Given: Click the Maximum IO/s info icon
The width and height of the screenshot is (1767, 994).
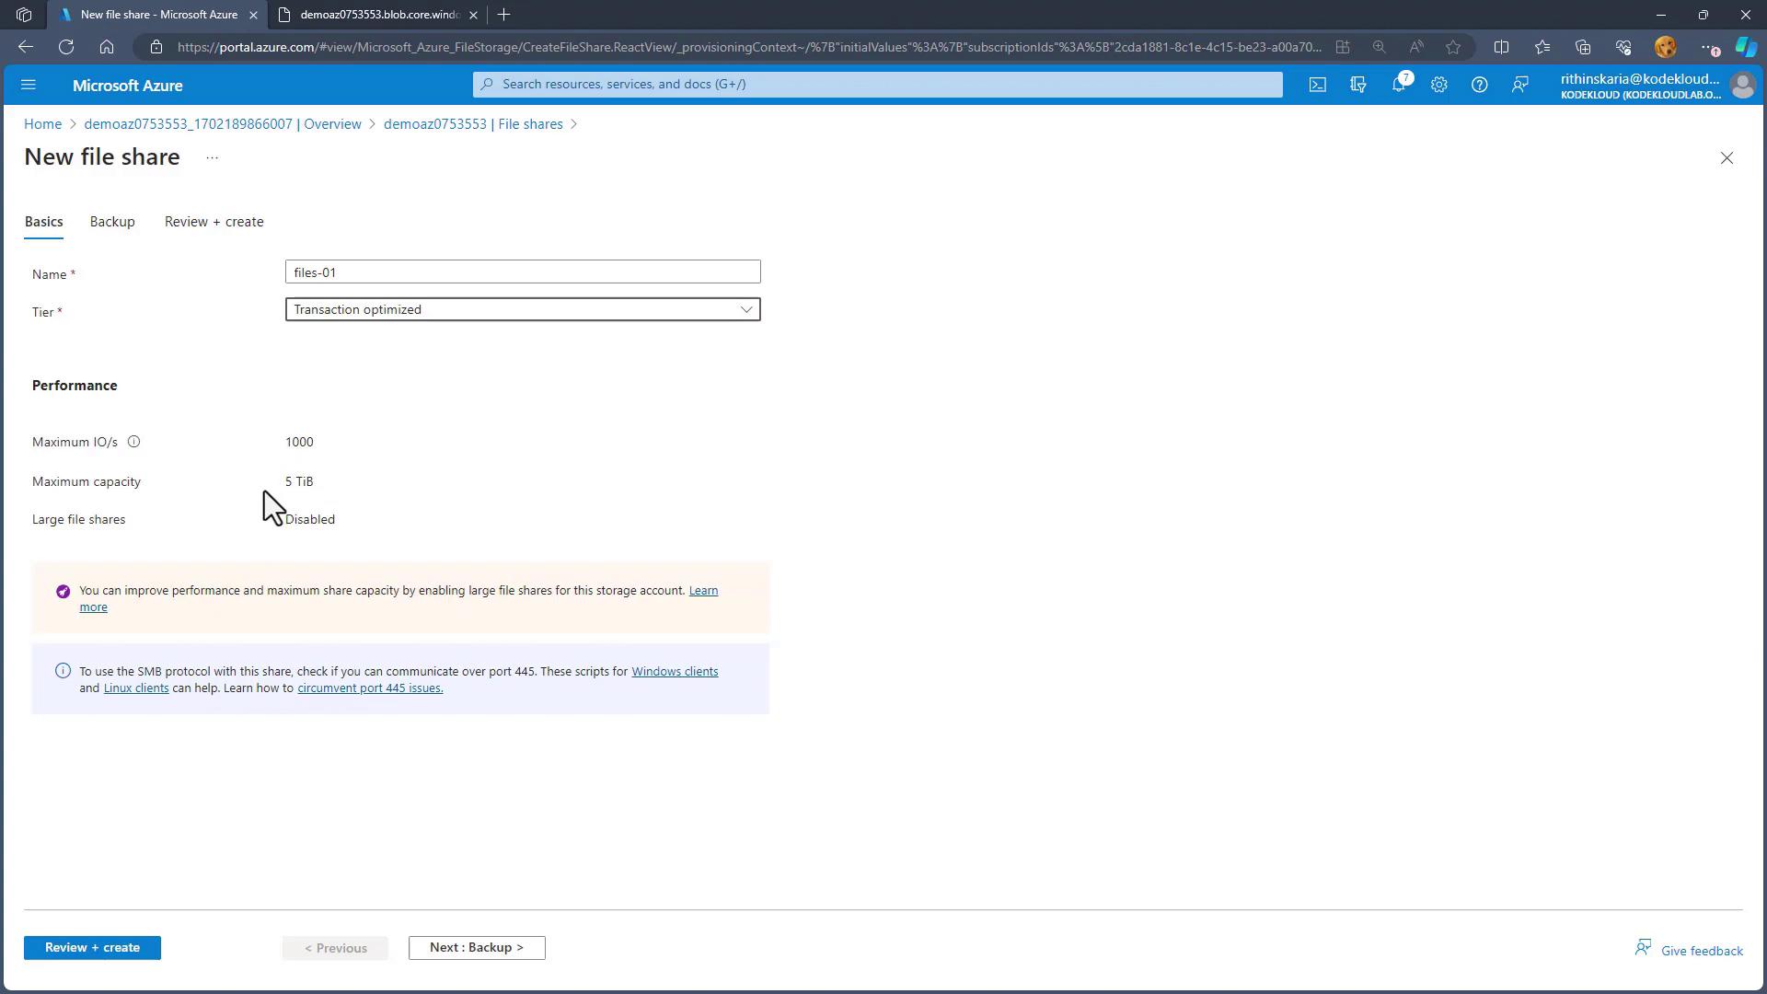Looking at the screenshot, I should (x=133, y=442).
